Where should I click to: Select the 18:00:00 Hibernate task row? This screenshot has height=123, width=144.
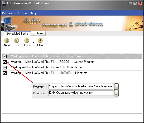point(72,73)
